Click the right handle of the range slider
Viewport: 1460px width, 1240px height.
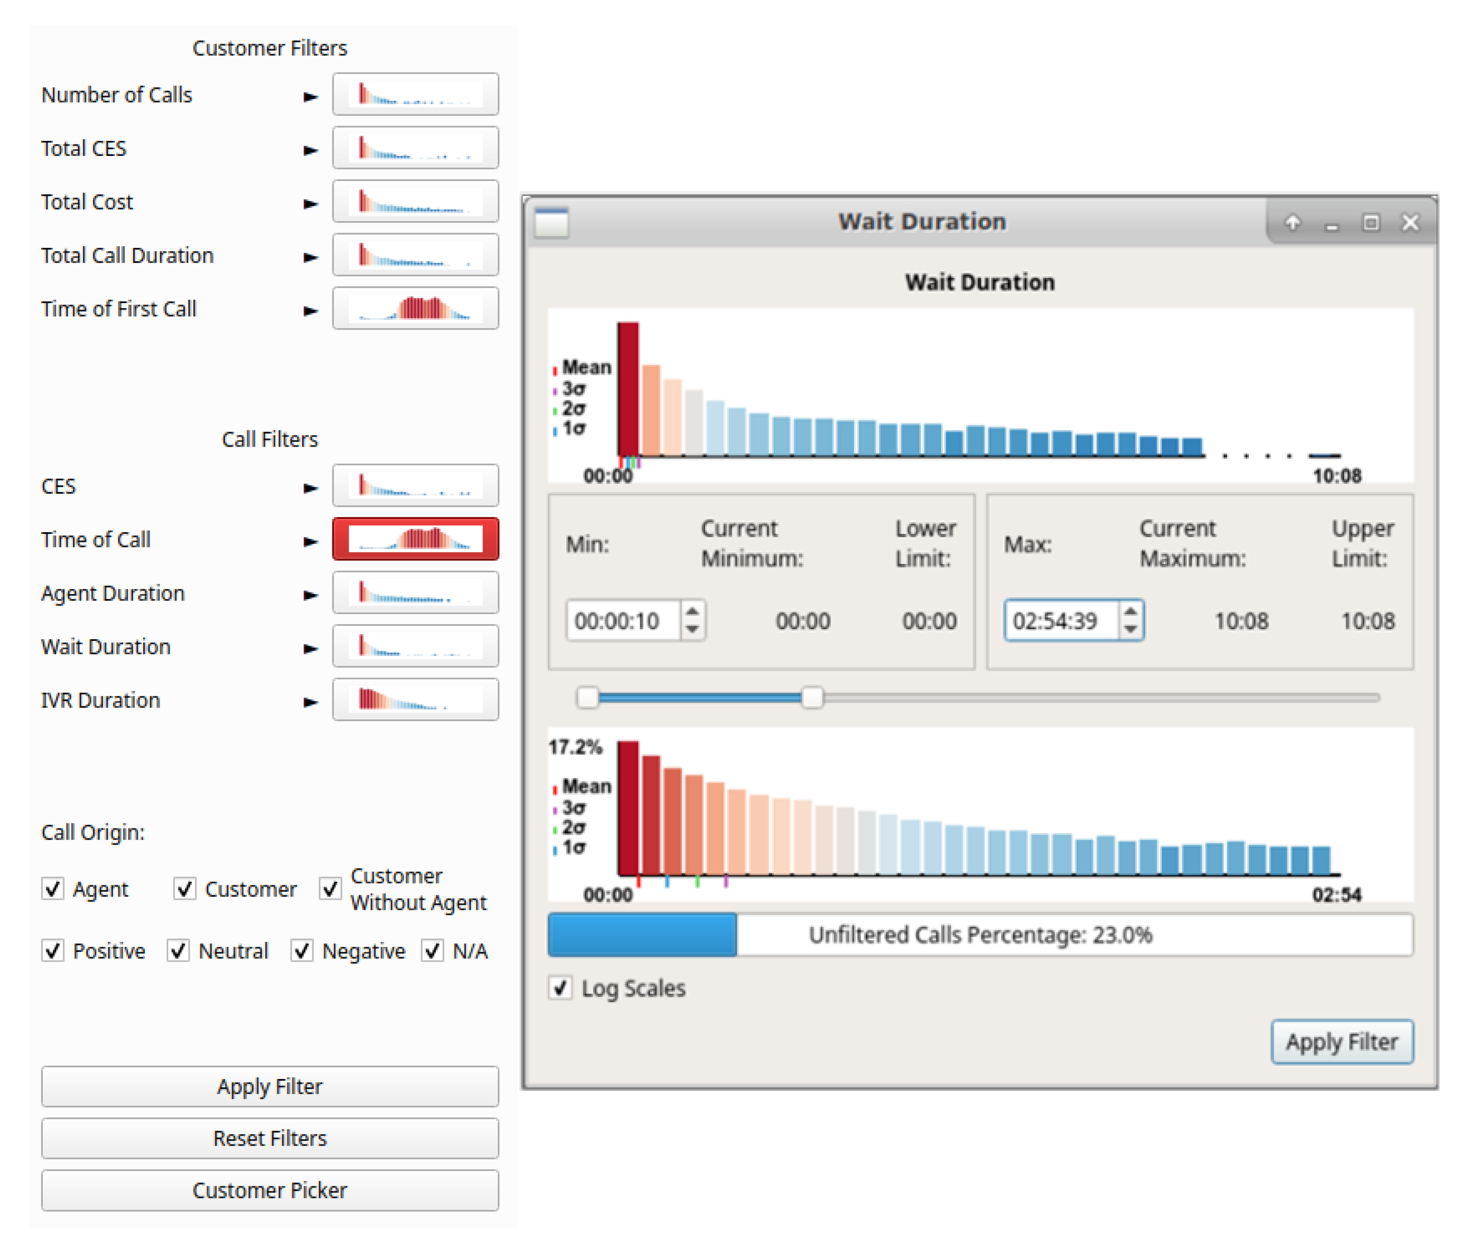(x=812, y=697)
